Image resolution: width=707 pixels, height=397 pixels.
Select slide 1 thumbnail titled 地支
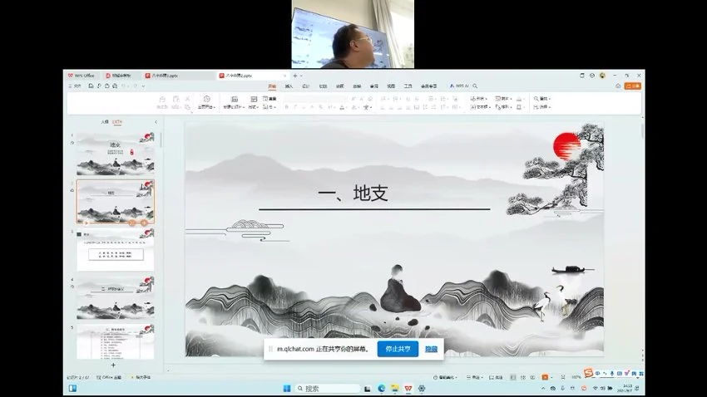point(116,154)
